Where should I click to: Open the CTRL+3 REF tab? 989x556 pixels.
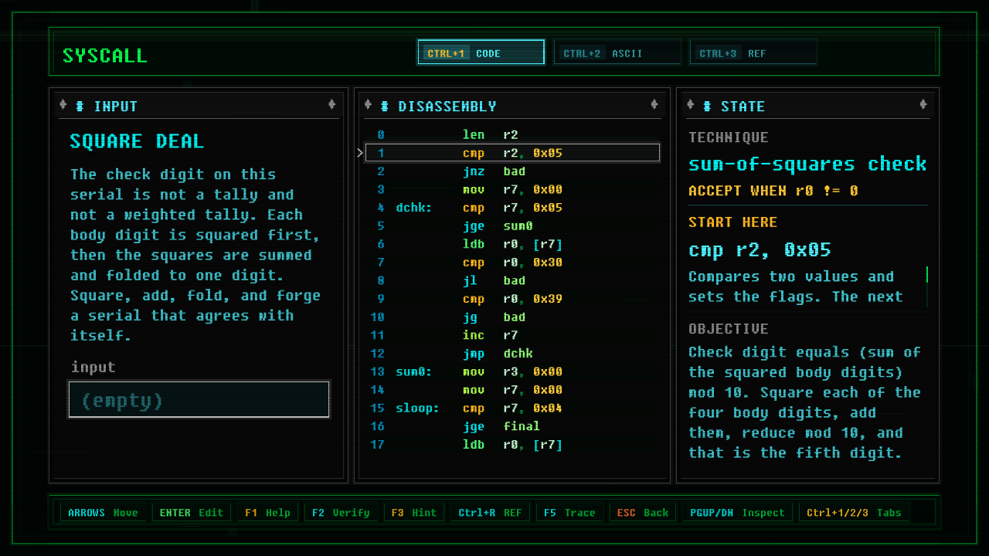click(753, 53)
